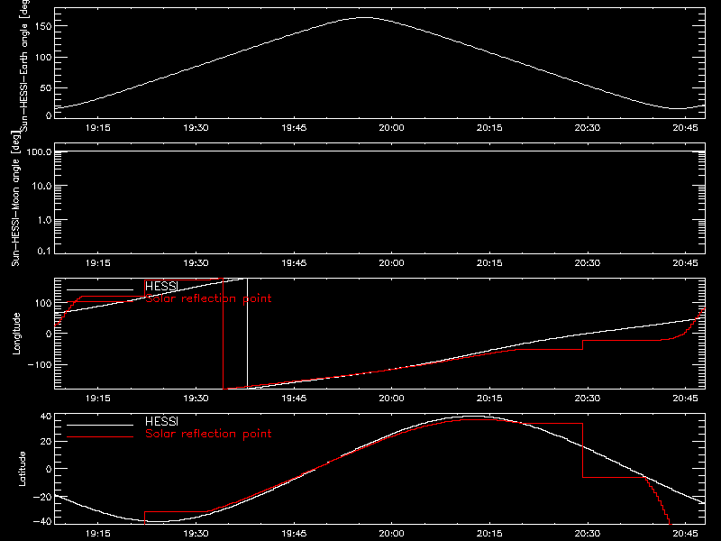Click 19:30 time label under Moon angle plot

(x=196, y=263)
